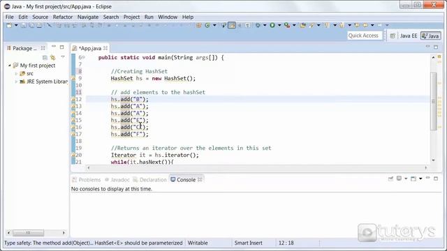Open the Back history dropdown arrow
447x251 pixels.
(372, 25)
